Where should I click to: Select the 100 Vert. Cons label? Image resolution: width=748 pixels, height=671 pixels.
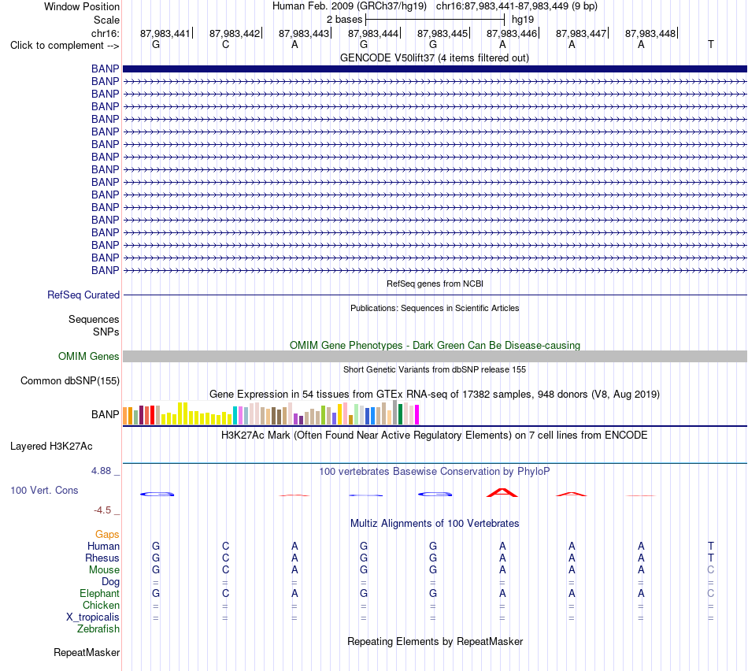pos(44,490)
